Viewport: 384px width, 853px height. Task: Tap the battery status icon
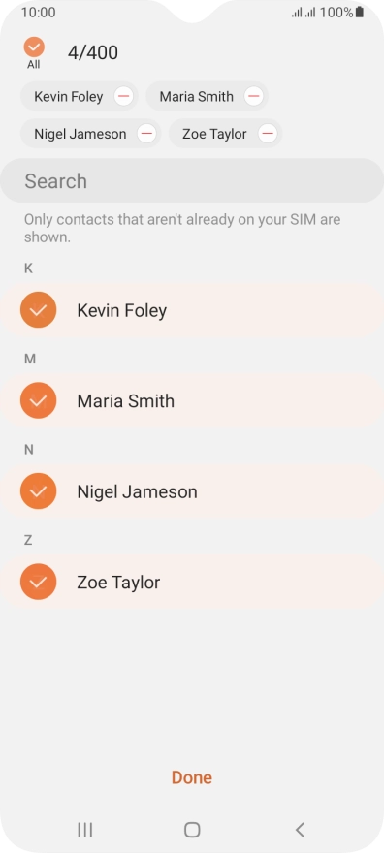point(360,12)
